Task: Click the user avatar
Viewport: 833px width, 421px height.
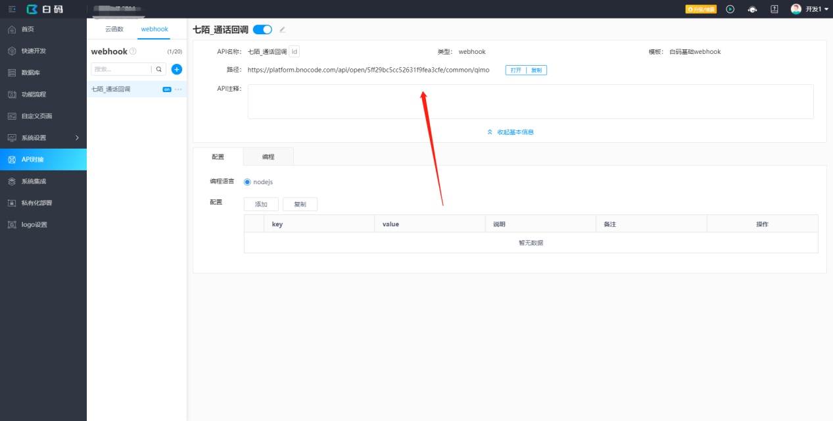Action: pos(796,9)
